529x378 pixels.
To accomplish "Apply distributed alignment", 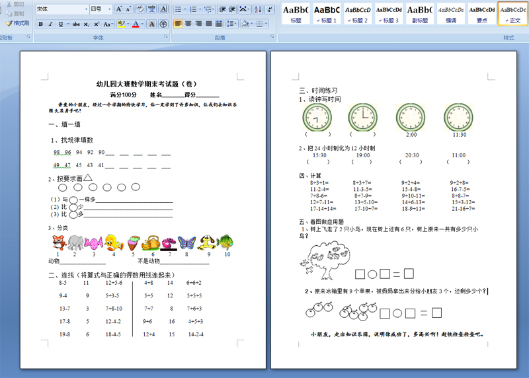I will point(219,24).
